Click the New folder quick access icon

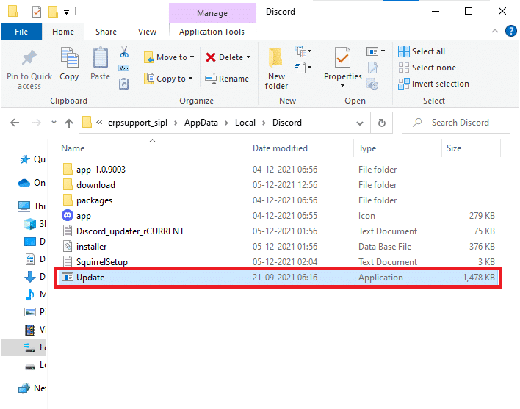pyautogui.click(x=53, y=12)
